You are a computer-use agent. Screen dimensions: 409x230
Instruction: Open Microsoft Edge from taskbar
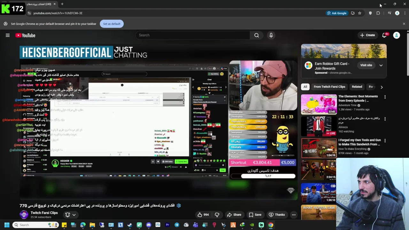click(x=83, y=225)
